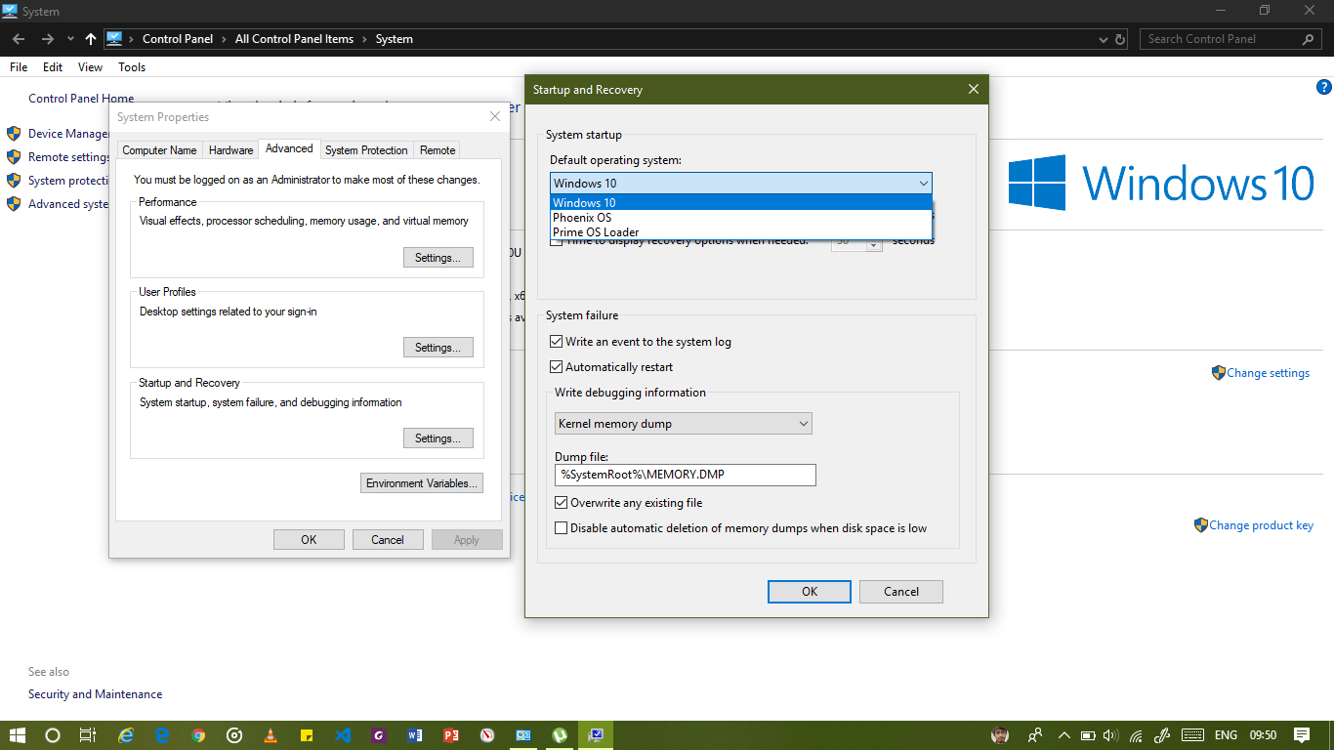Open Visual Studio Code taskbar icon
Screen dimensions: 1334x750
pyautogui.click(x=342, y=735)
